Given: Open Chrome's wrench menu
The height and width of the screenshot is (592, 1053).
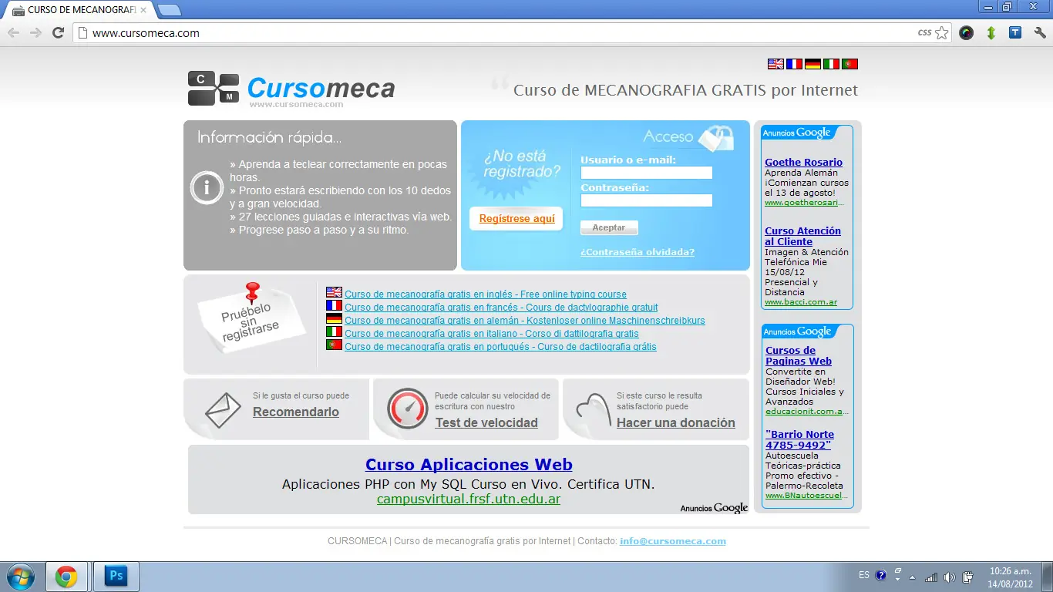Looking at the screenshot, I should click(1040, 33).
